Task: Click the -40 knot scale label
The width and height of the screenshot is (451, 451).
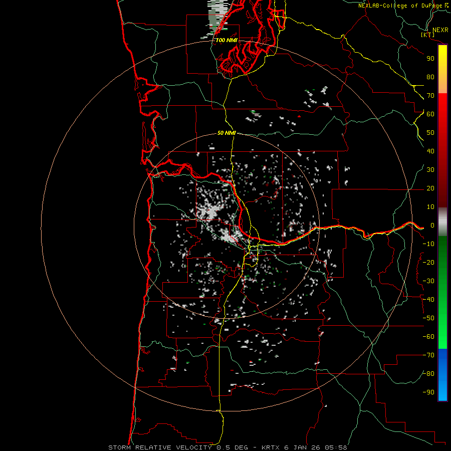Action: click(x=428, y=300)
